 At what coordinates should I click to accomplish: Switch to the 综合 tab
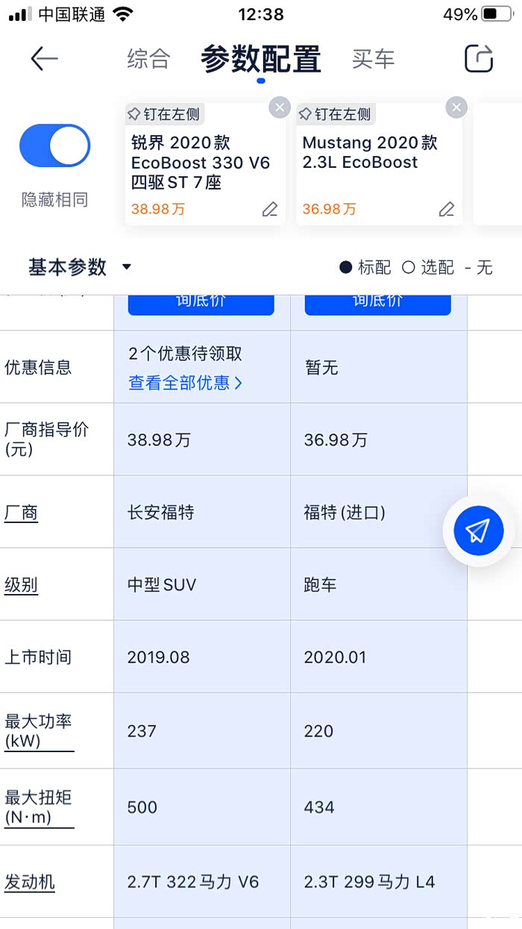click(148, 59)
